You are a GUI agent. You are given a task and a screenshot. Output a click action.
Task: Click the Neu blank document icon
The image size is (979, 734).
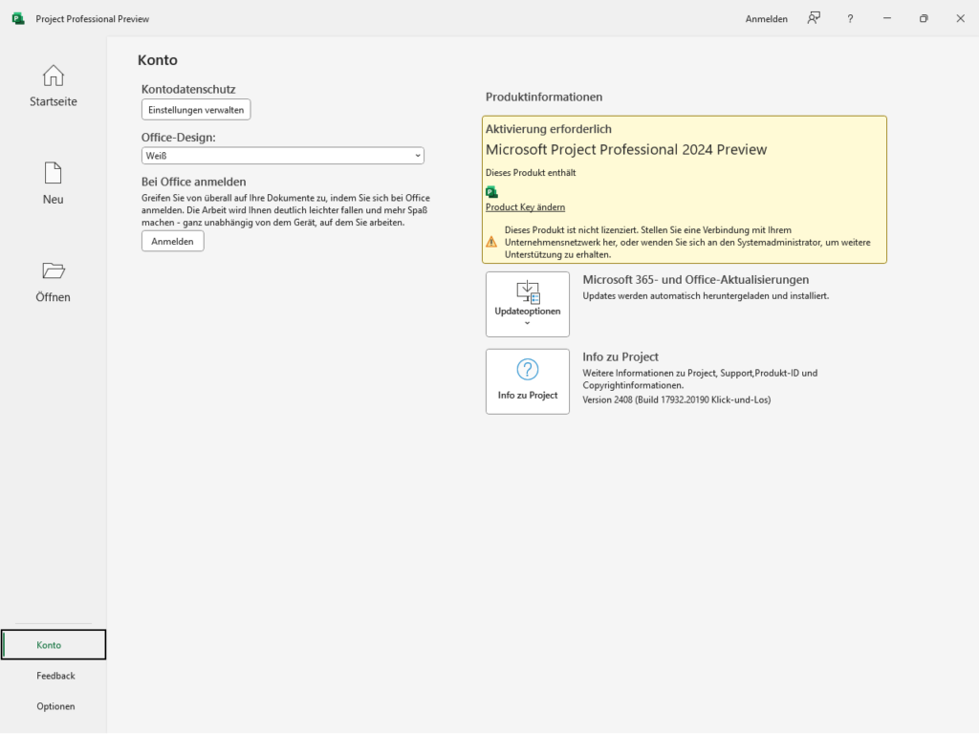pyautogui.click(x=54, y=173)
